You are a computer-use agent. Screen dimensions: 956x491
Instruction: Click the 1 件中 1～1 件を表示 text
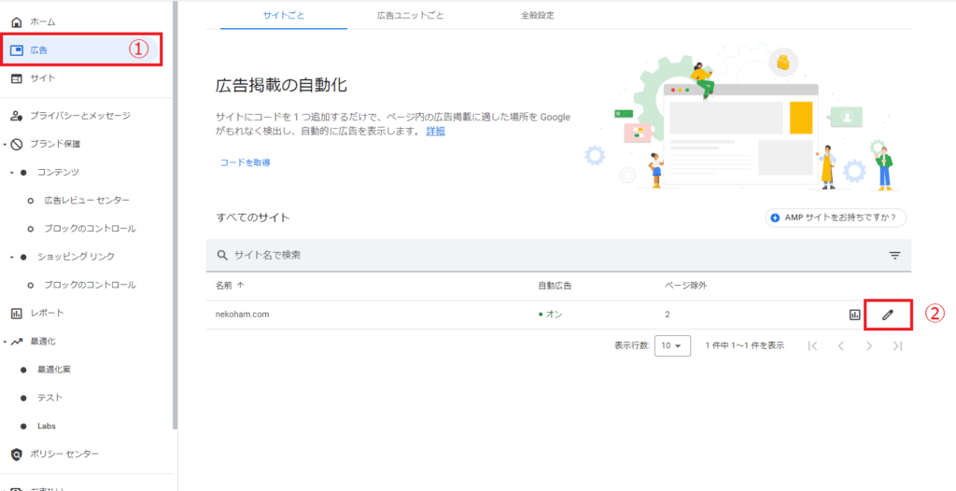pos(744,345)
